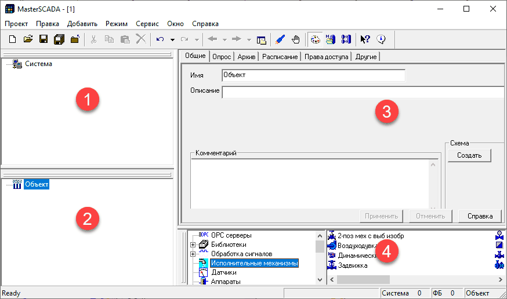Open the Справка menu

click(205, 24)
